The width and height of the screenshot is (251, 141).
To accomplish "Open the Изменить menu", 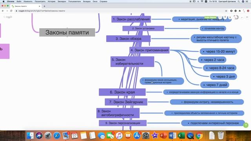I will [x=28, y=2].
